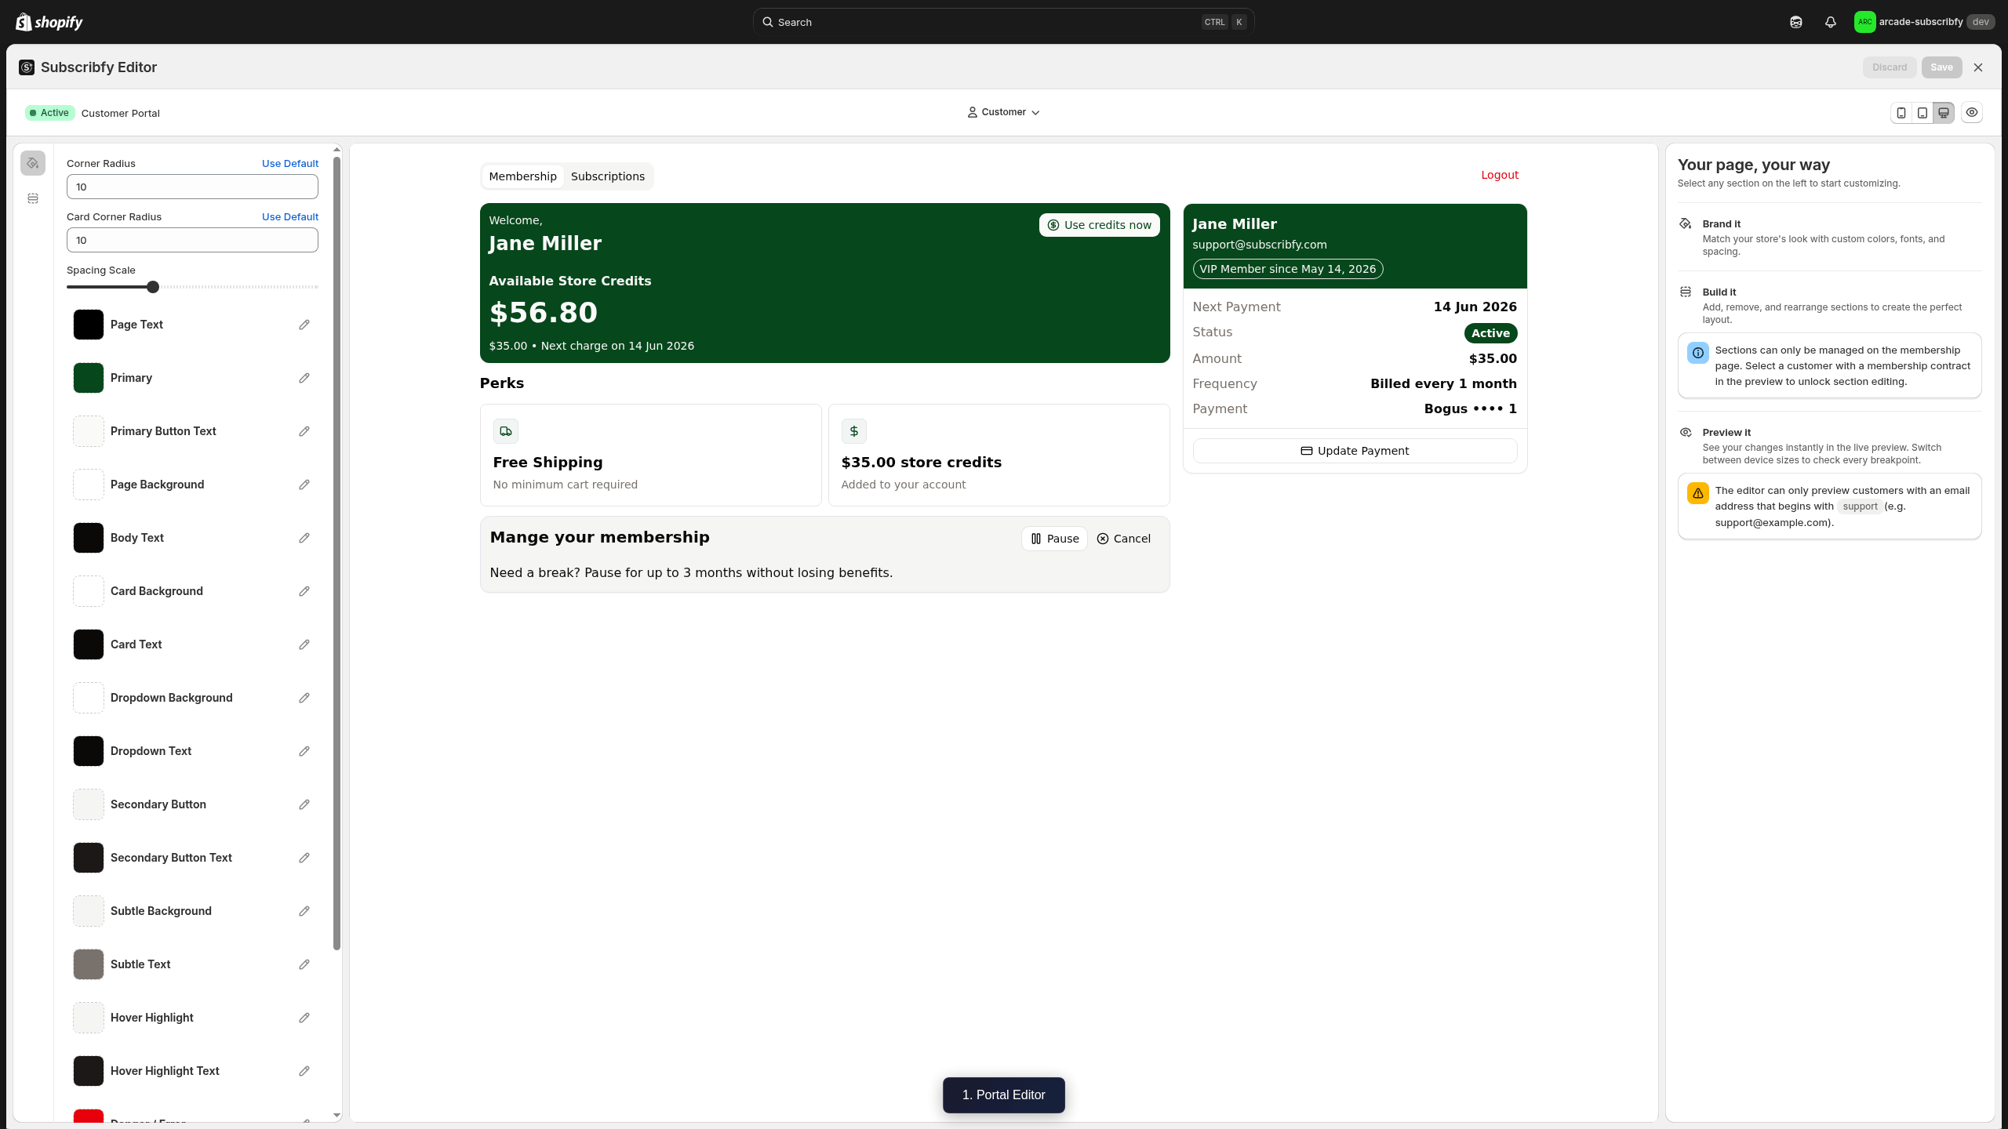
Task: Edit Page Background pencil icon
Action: click(304, 485)
